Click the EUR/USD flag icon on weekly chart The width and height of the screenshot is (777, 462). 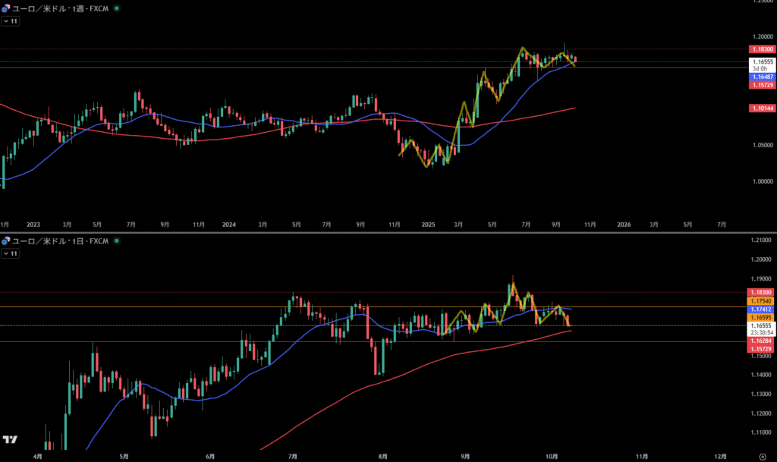pyautogui.click(x=6, y=8)
